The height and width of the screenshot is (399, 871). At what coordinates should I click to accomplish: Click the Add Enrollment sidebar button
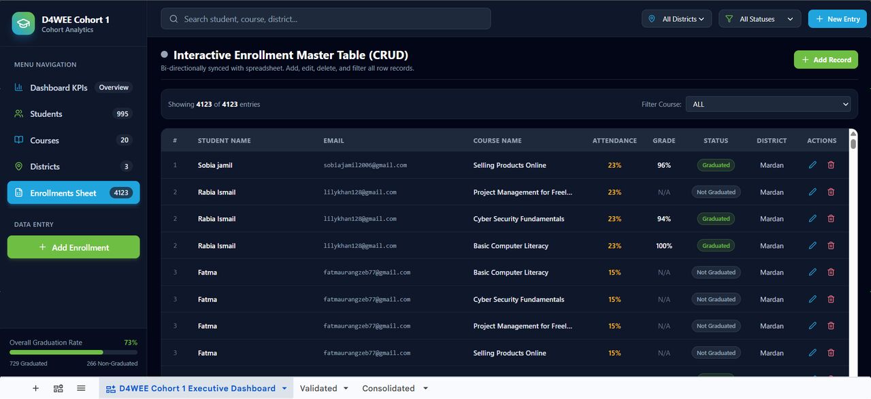[73, 247]
